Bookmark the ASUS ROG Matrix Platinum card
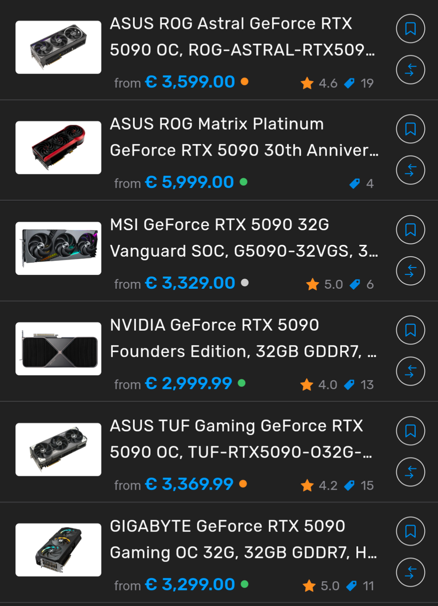The image size is (438, 606). pos(410,130)
